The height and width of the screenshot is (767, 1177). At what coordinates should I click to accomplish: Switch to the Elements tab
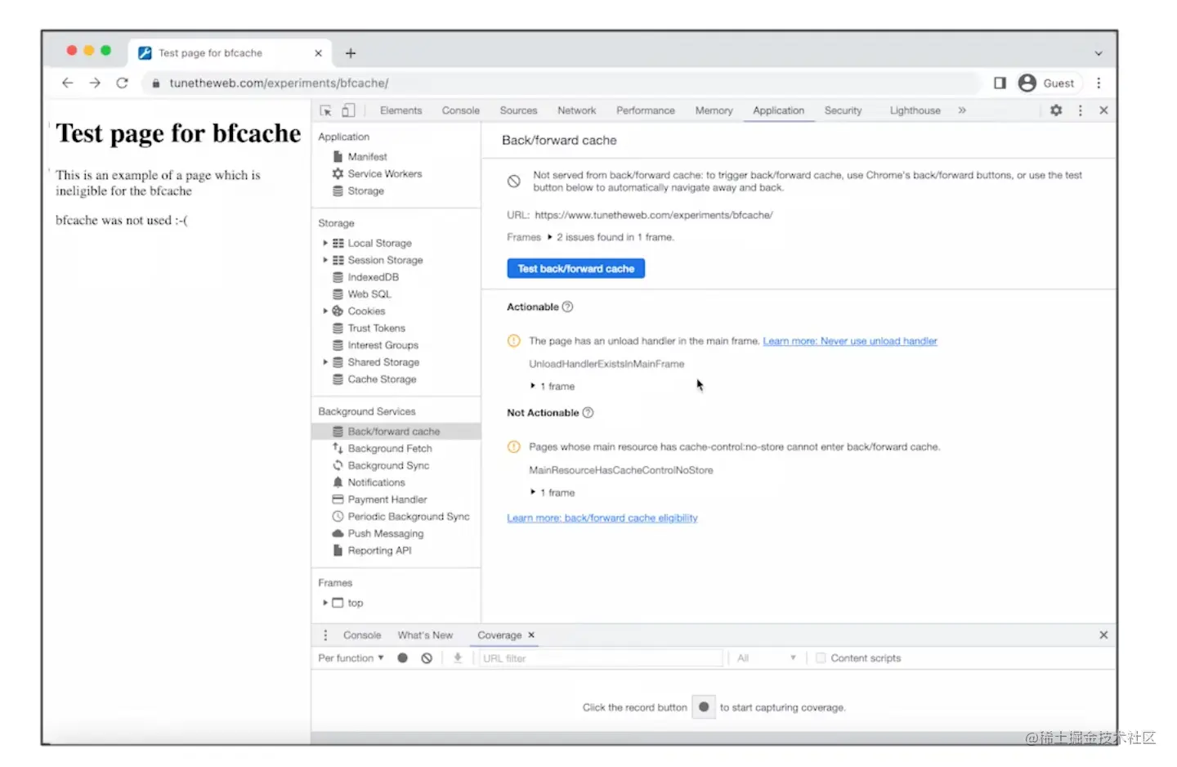[x=401, y=110]
